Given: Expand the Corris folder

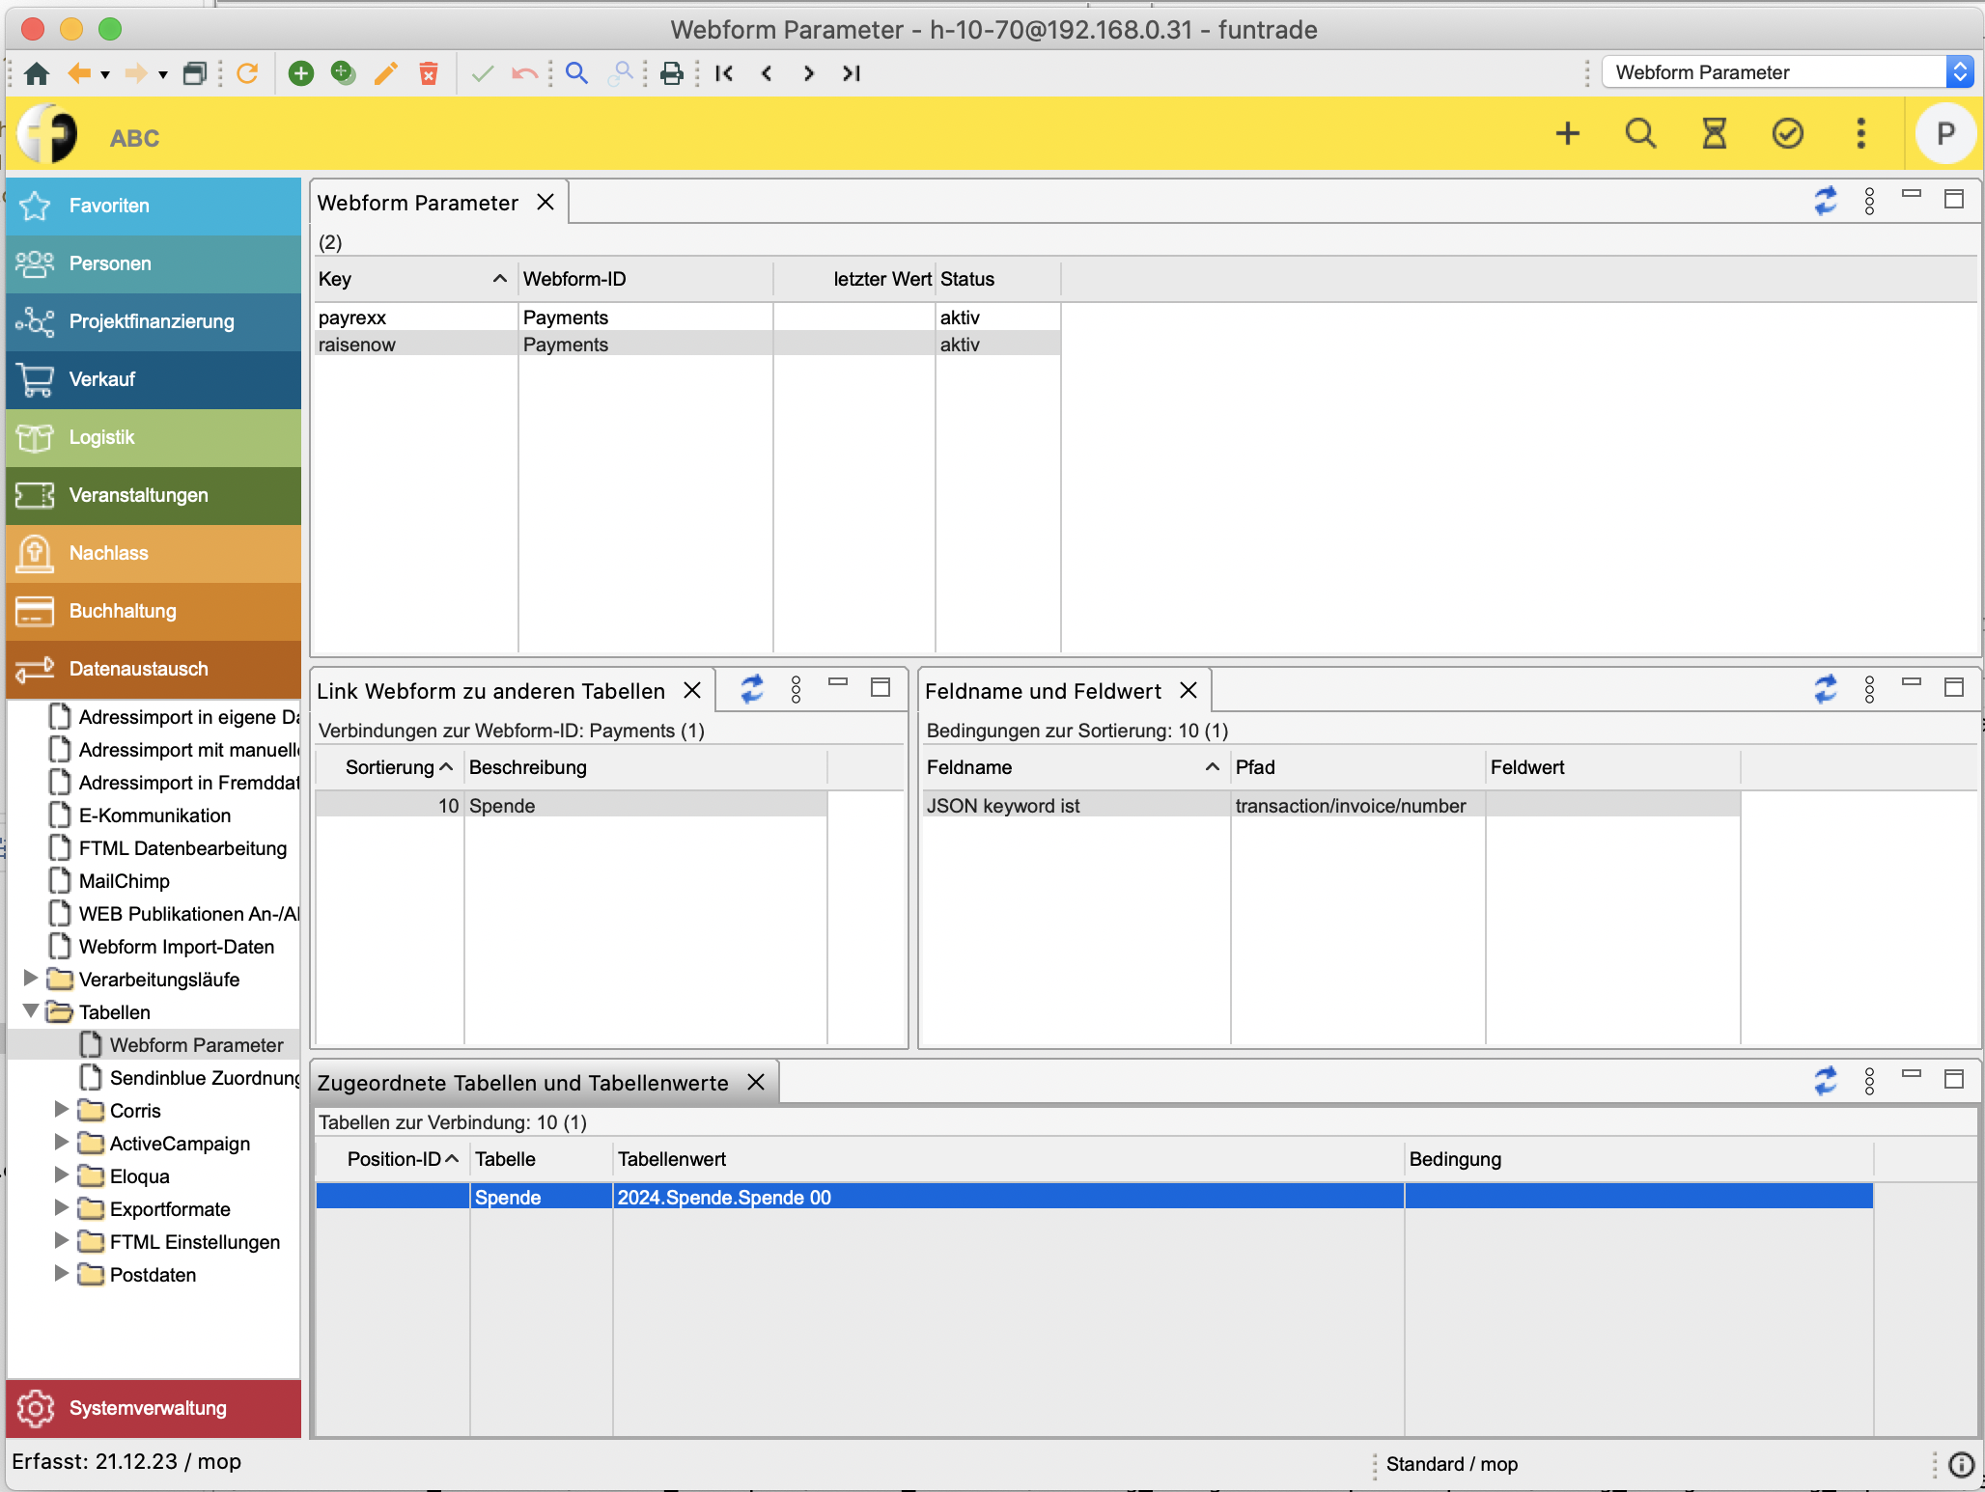Looking at the screenshot, I should (x=62, y=1110).
